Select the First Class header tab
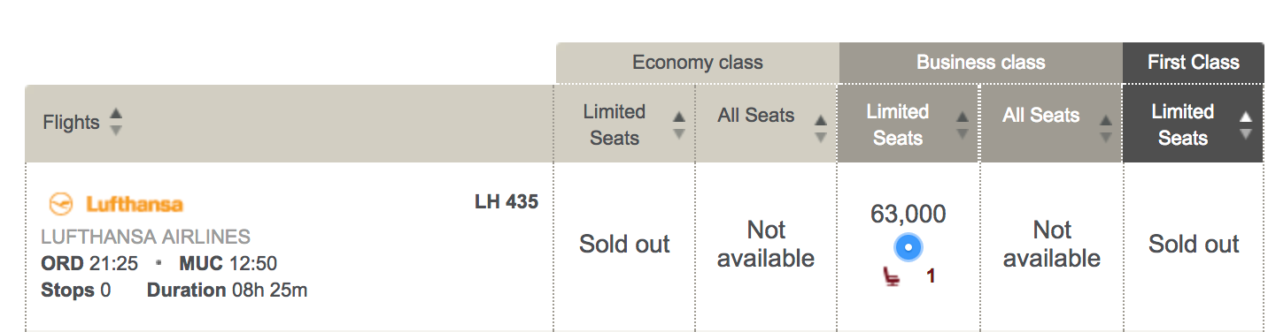The image size is (1268, 332). point(1194,63)
